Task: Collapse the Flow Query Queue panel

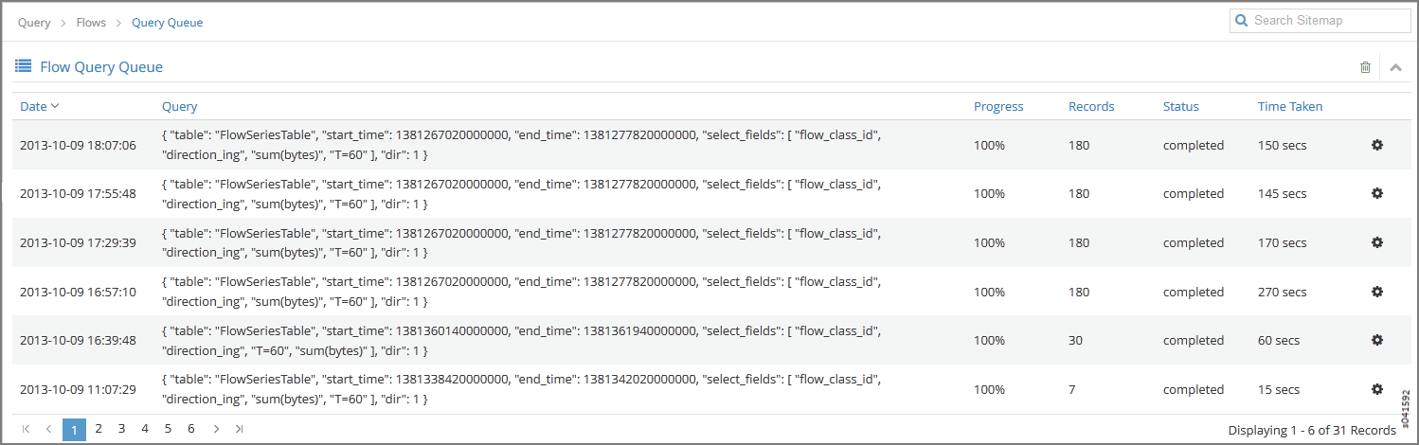Action: tap(1396, 67)
